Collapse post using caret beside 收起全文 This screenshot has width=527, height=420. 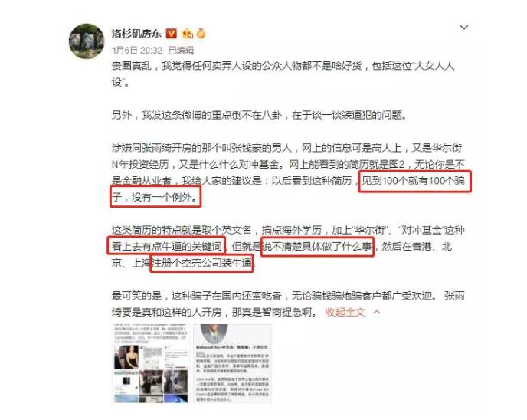[377, 312]
